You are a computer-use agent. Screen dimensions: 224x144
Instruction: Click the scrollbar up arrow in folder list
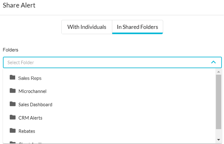(x=219, y=72)
